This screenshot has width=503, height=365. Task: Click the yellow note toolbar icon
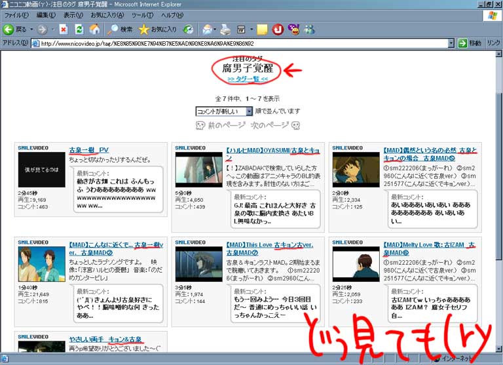coord(262,29)
